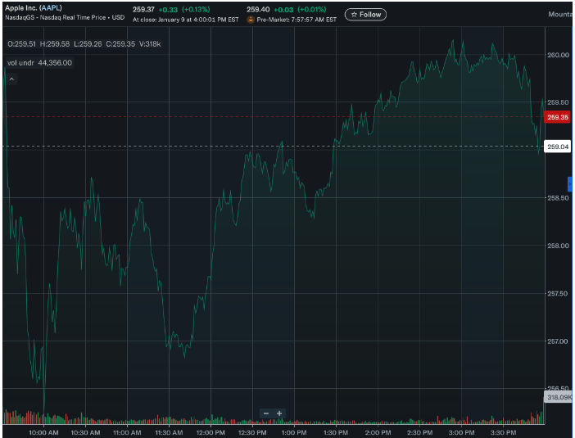
Task: Click the Follow button with star icon
Action: point(365,14)
